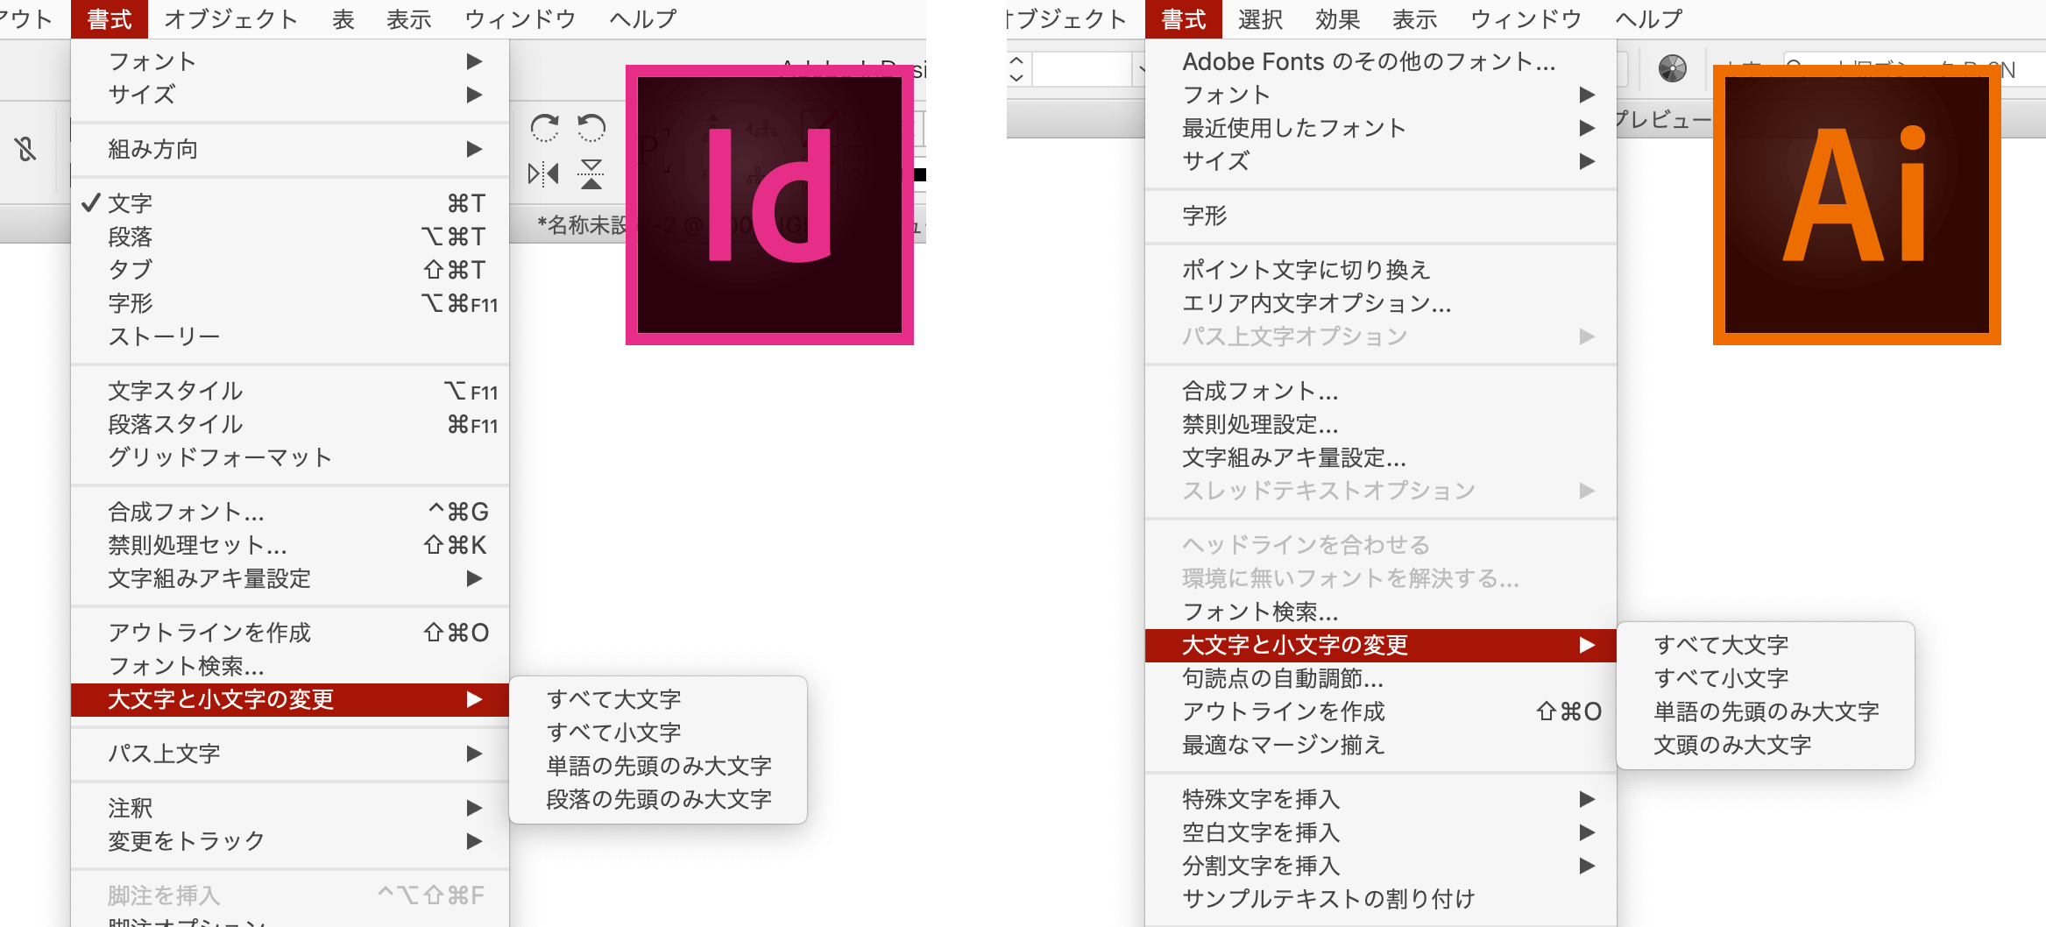Choose 文字組みアキ量設定... in Illustrator menu

(x=1381, y=457)
